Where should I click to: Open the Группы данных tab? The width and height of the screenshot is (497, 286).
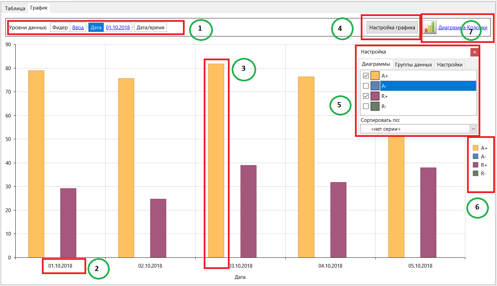point(414,64)
